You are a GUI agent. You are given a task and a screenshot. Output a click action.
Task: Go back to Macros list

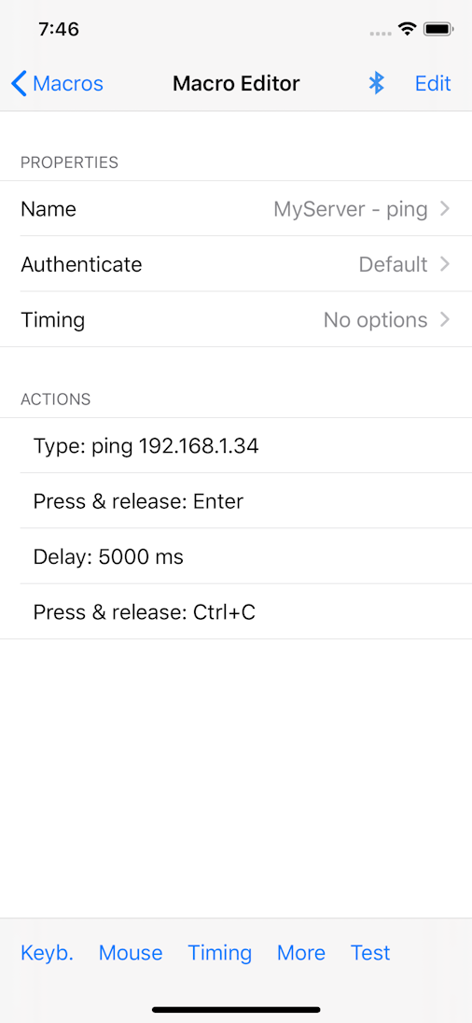pyautogui.click(x=58, y=83)
